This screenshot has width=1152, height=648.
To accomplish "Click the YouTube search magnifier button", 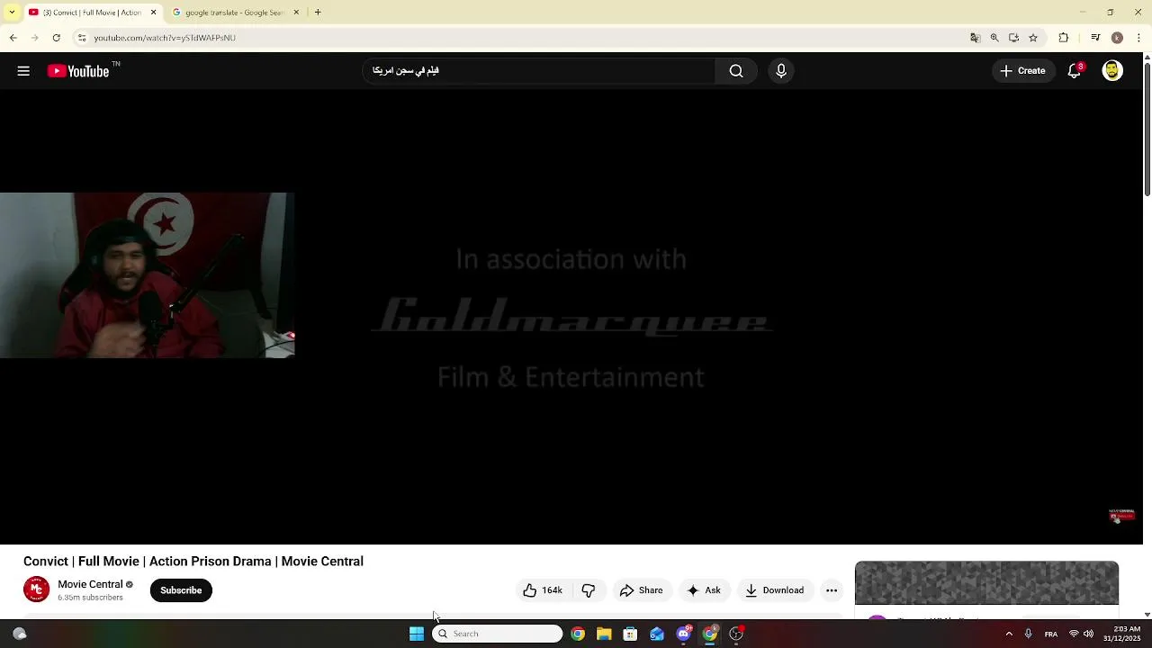I will (736, 71).
